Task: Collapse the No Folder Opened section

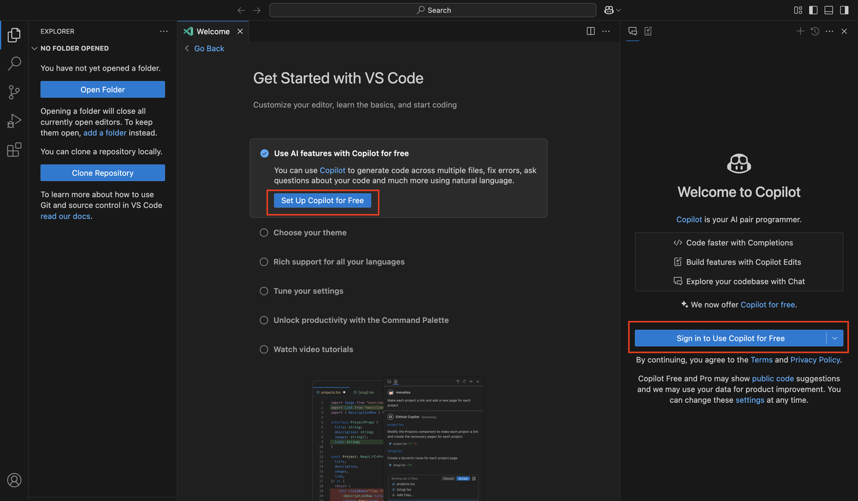Action: coord(35,48)
